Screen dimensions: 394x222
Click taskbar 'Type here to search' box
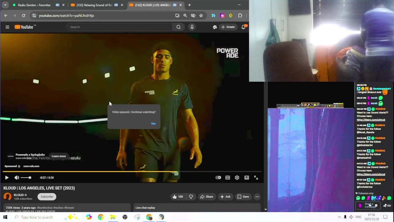point(37,217)
